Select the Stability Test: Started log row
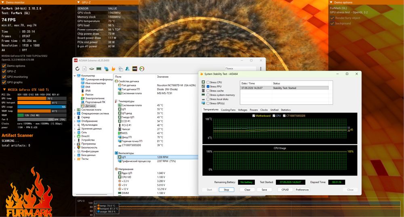The image size is (404, 217). click(x=284, y=88)
